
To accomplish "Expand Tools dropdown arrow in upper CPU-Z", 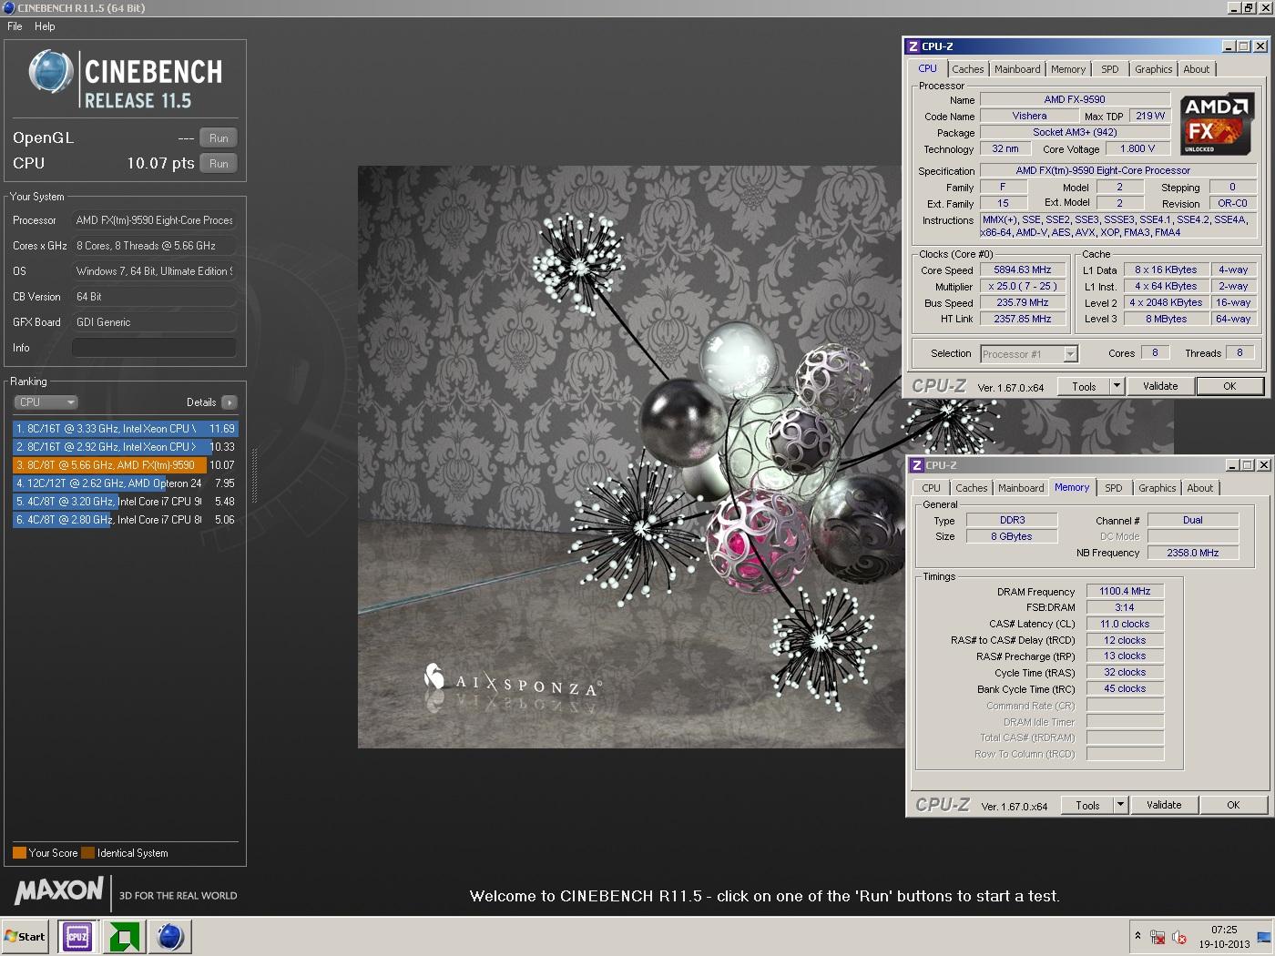I will pyautogui.click(x=1117, y=387).
